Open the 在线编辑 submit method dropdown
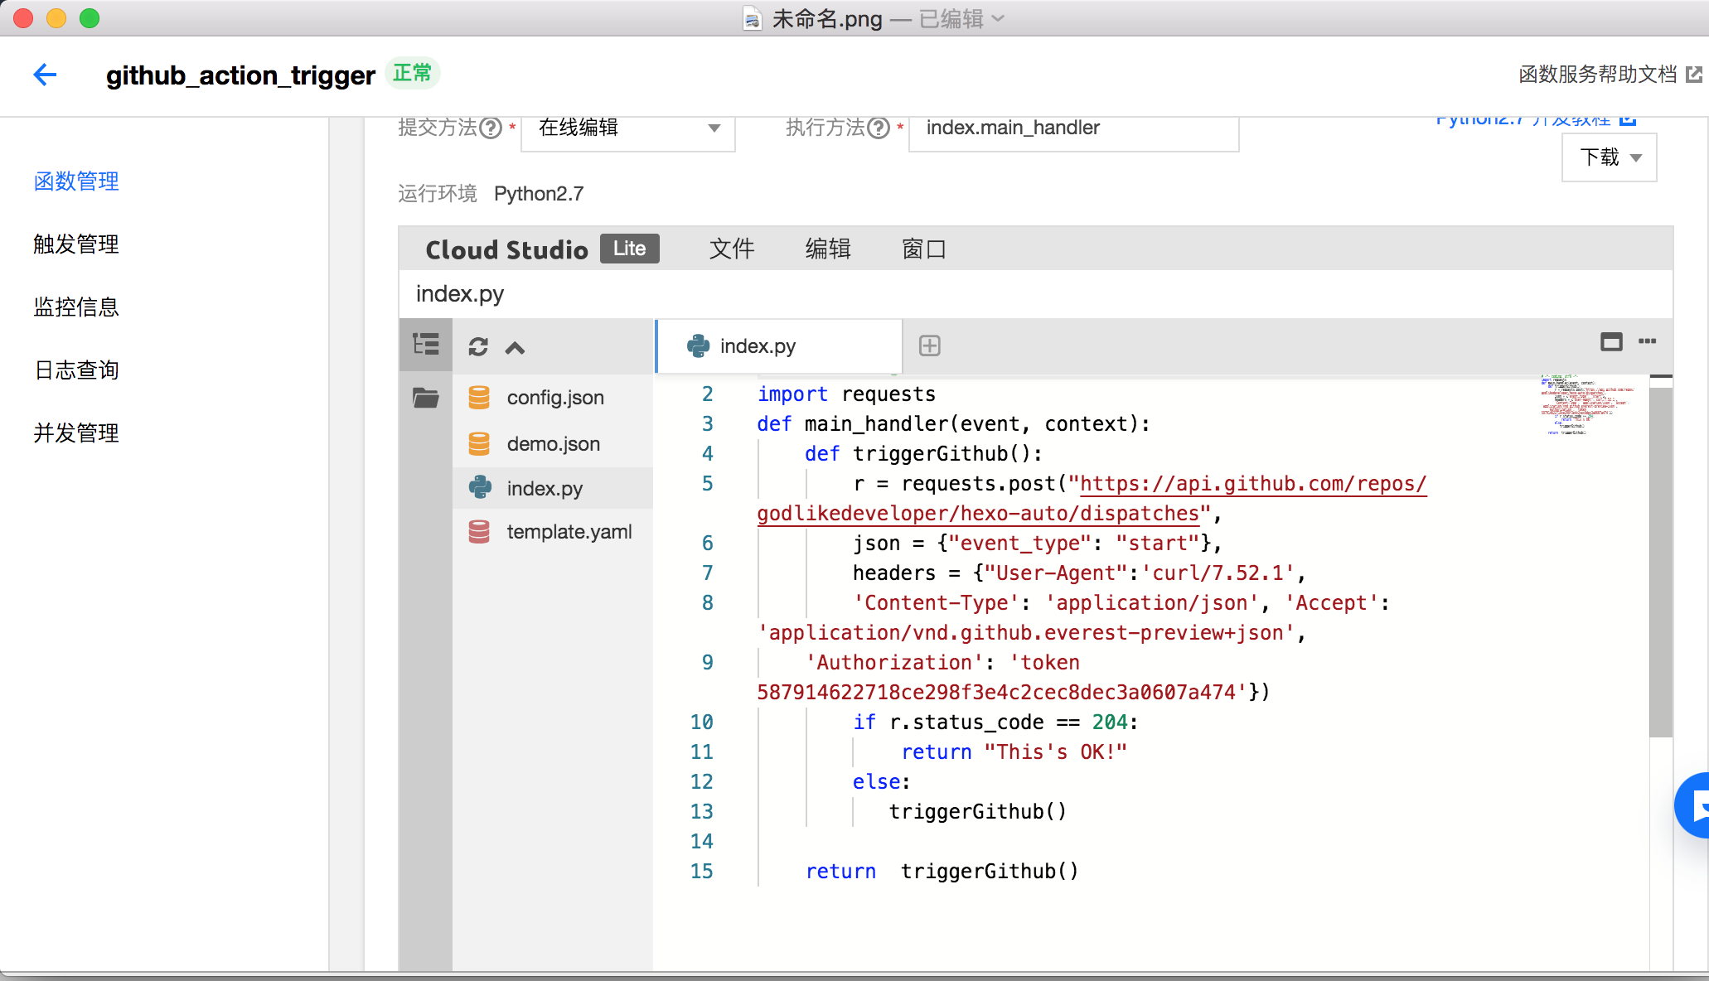Image resolution: width=1709 pixels, height=981 pixels. click(x=627, y=128)
